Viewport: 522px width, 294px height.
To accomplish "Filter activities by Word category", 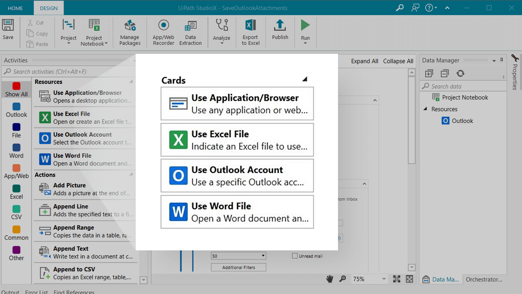I will 16,151.
